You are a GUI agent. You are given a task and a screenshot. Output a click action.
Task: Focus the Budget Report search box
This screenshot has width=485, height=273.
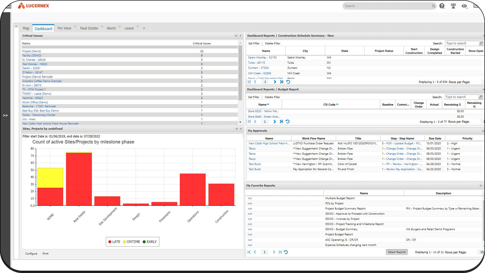[x=462, y=97]
